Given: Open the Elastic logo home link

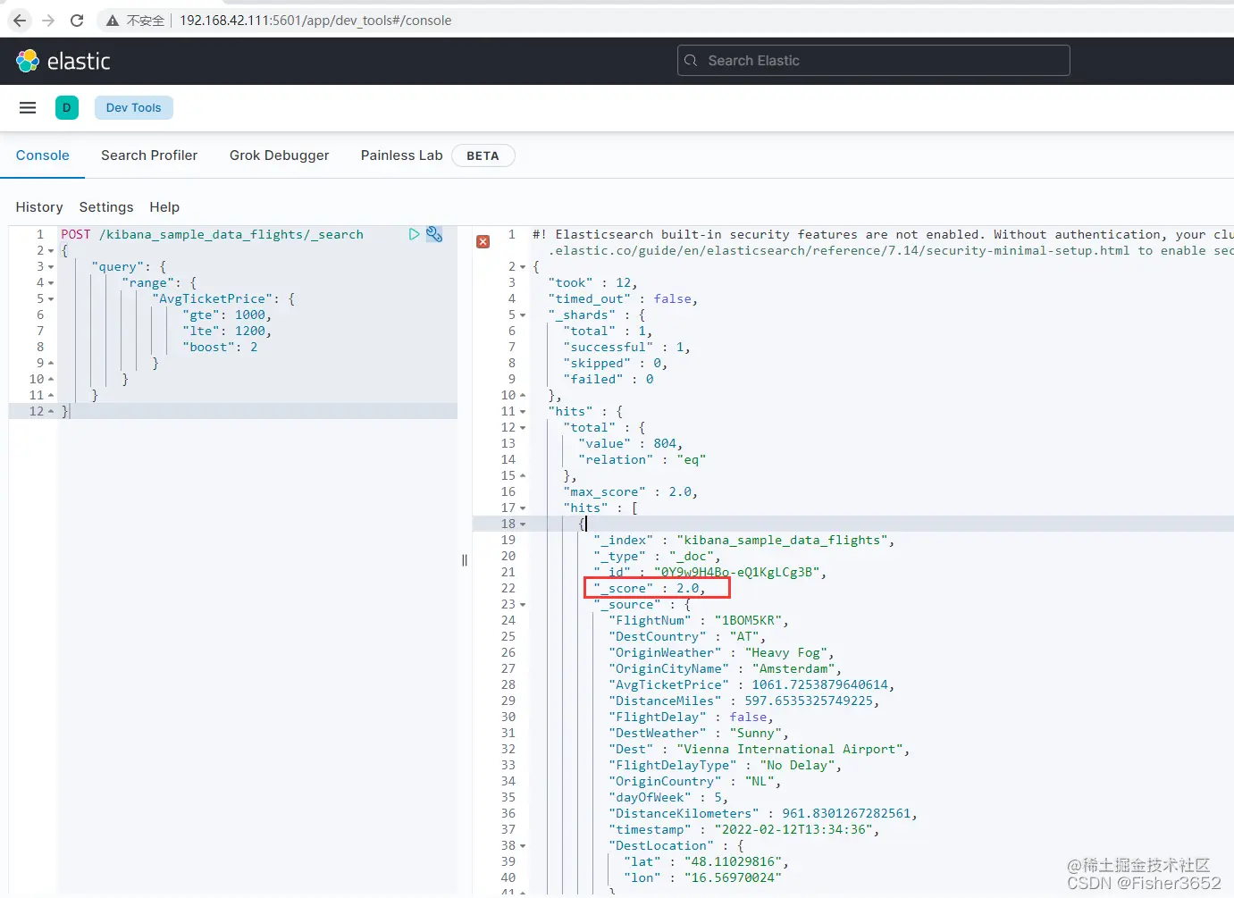Looking at the screenshot, I should click(x=63, y=61).
